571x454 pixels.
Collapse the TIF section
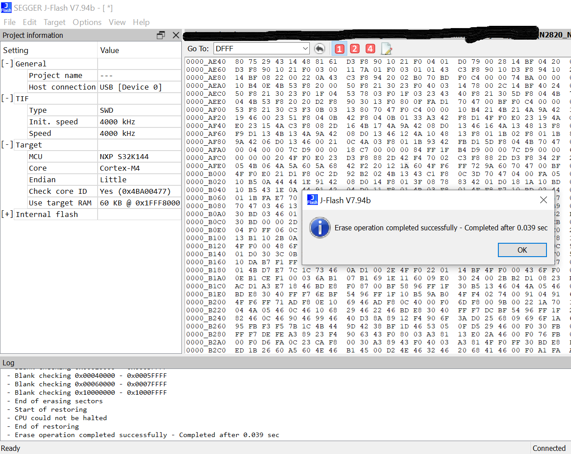tap(8, 98)
